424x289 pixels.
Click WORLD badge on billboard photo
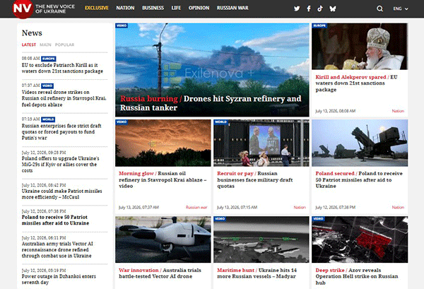(x=220, y=122)
